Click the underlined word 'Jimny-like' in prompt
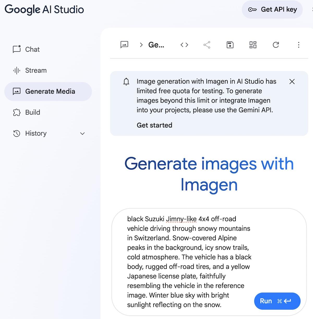 click(181, 219)
